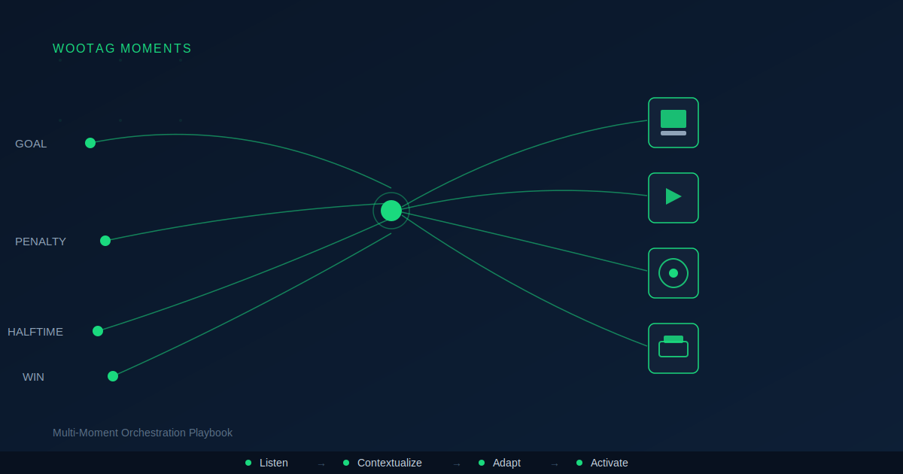This screenshot has height=474, width=903.
Task: Click the GOAL label
Action: pyautogui.click(x=31, y=144)
